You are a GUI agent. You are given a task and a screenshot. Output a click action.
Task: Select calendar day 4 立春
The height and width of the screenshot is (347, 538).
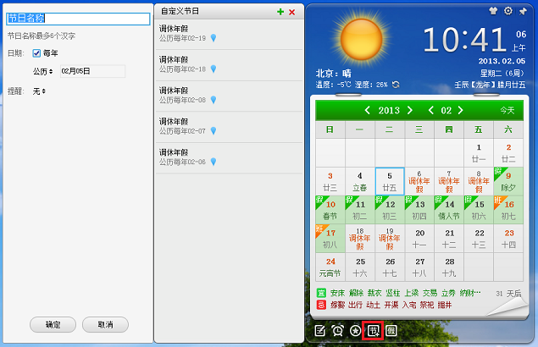point(360,181)
